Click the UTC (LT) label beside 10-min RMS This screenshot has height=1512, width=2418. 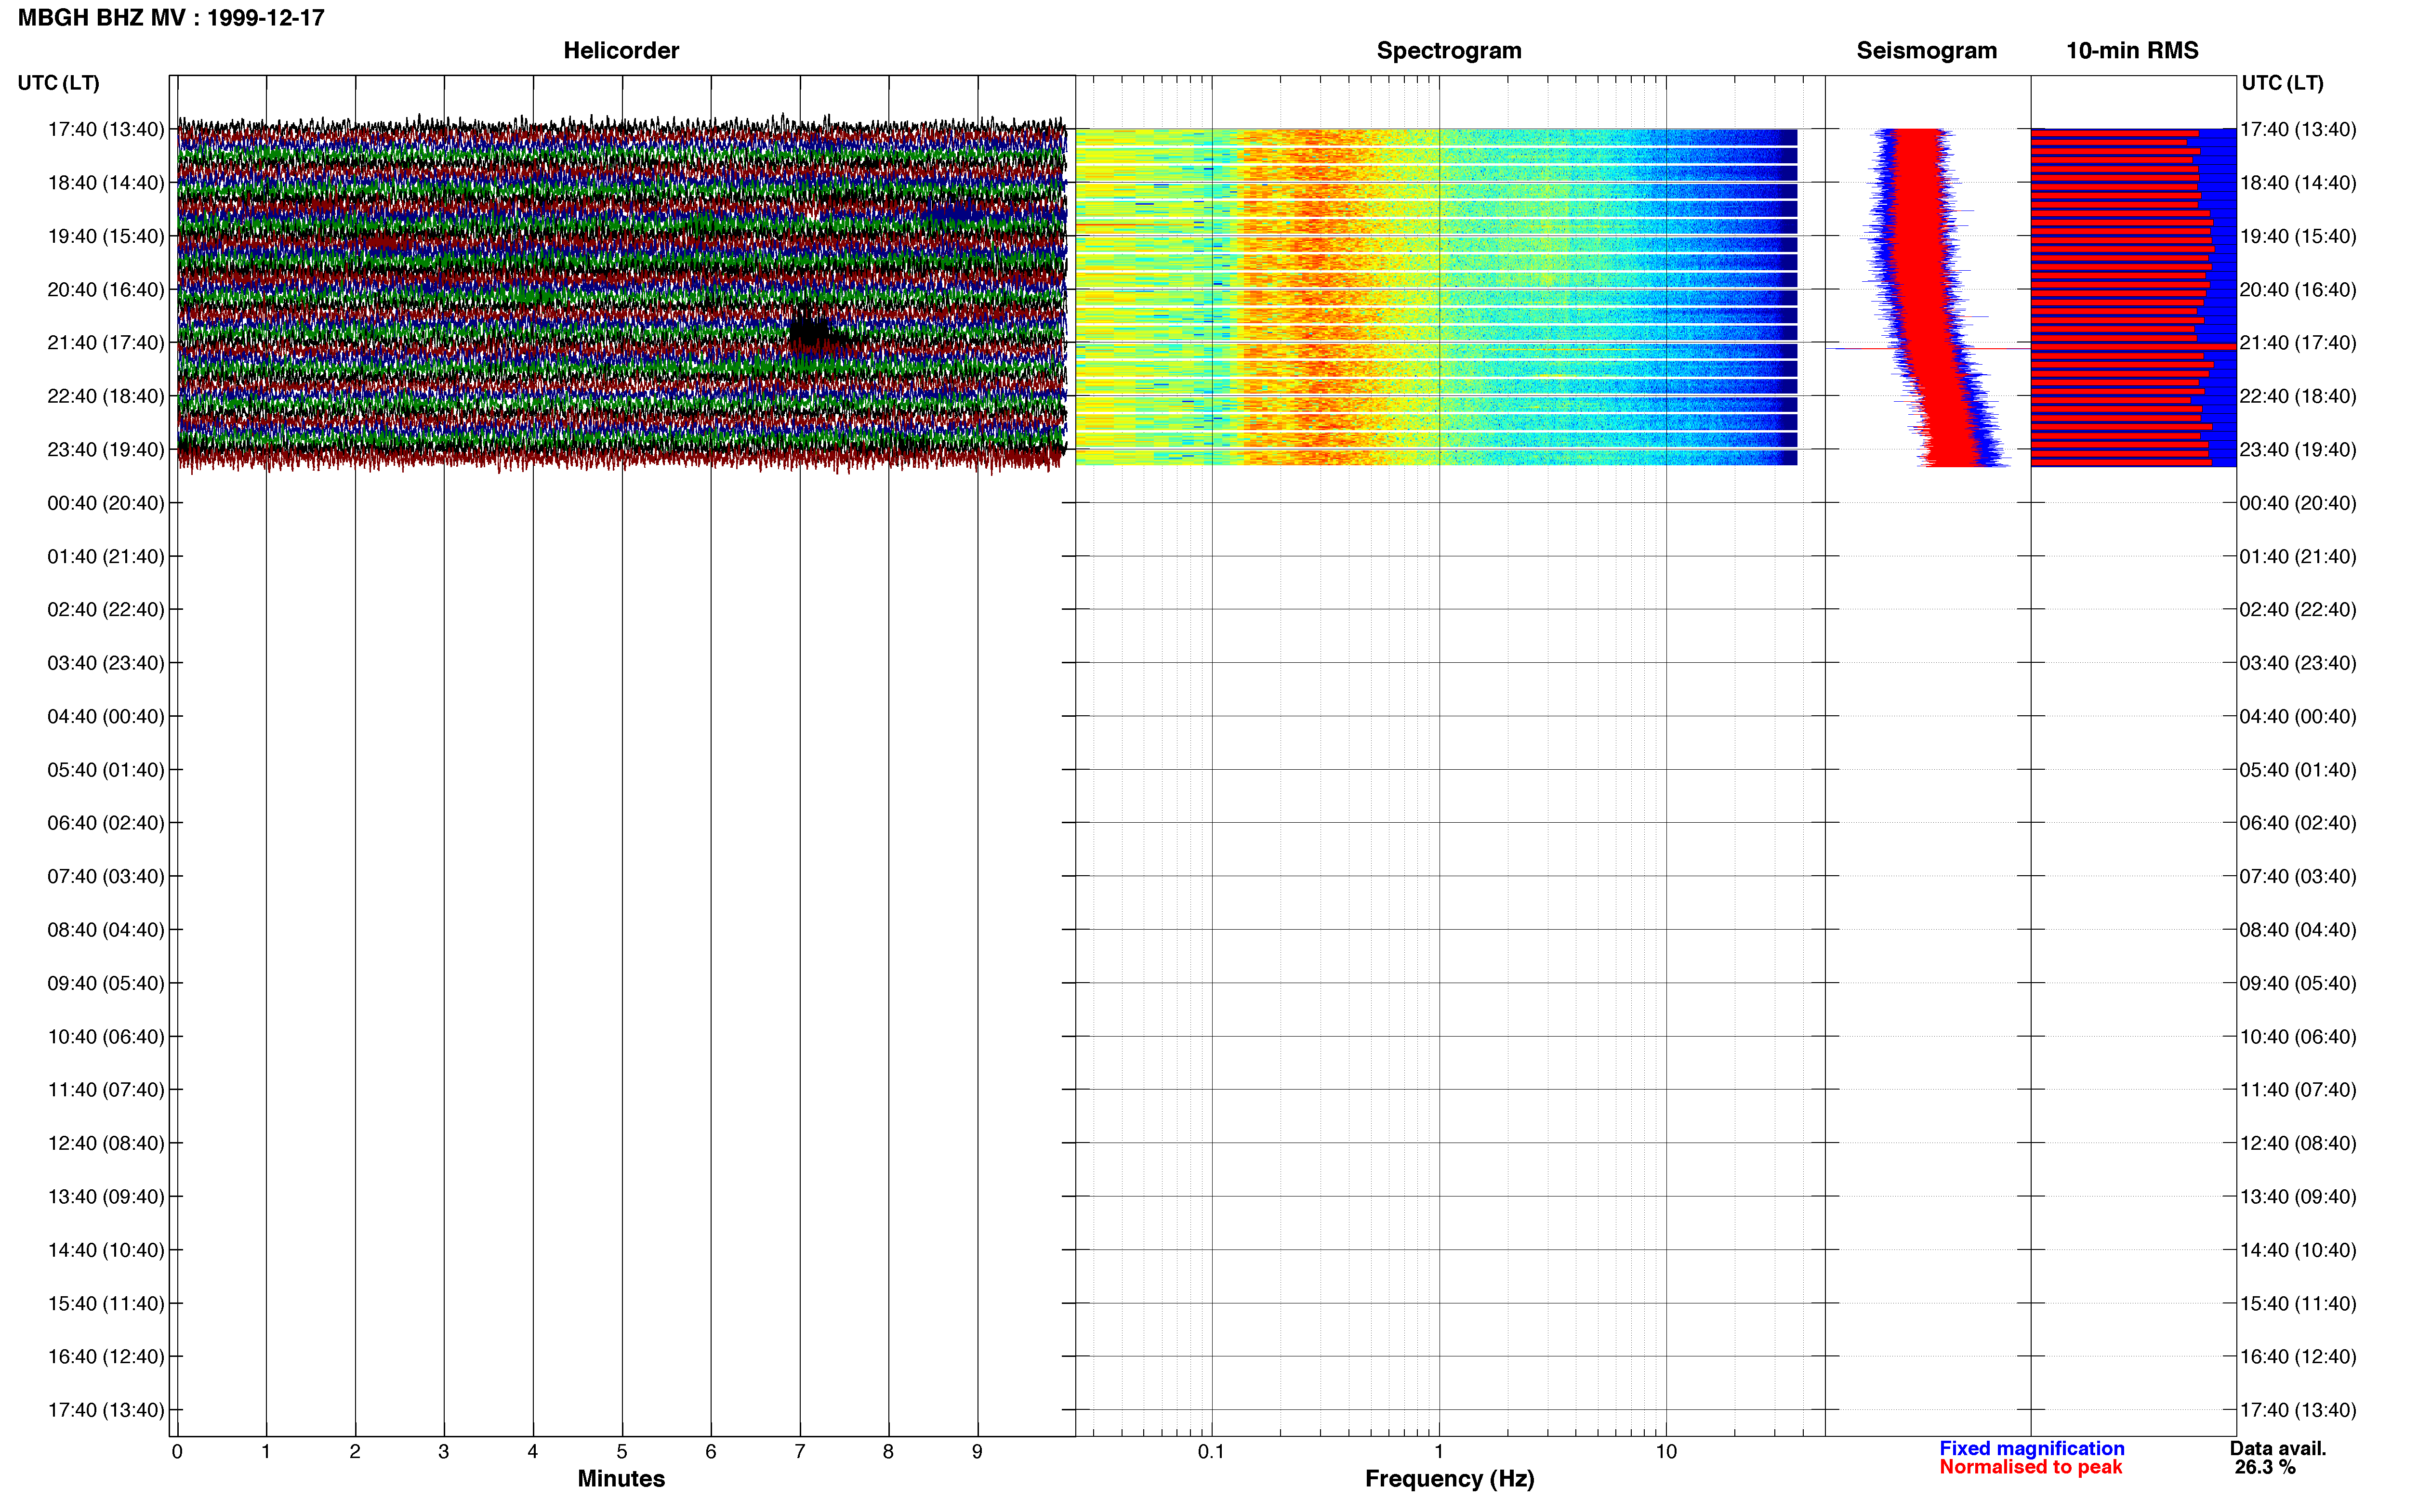point(2282,83)
